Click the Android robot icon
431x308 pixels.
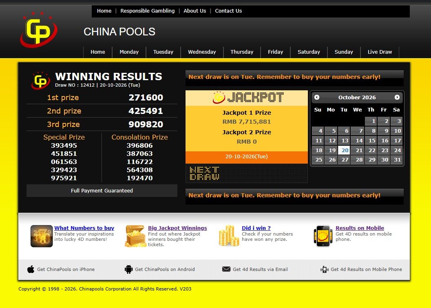click(128, 269)
